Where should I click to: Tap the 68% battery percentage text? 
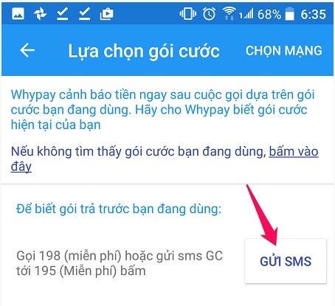click(269, 14)
